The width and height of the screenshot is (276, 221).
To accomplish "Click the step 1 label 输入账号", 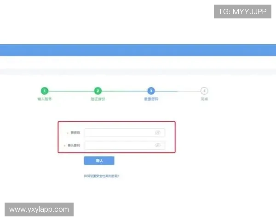I will click(x=45, y=99).
